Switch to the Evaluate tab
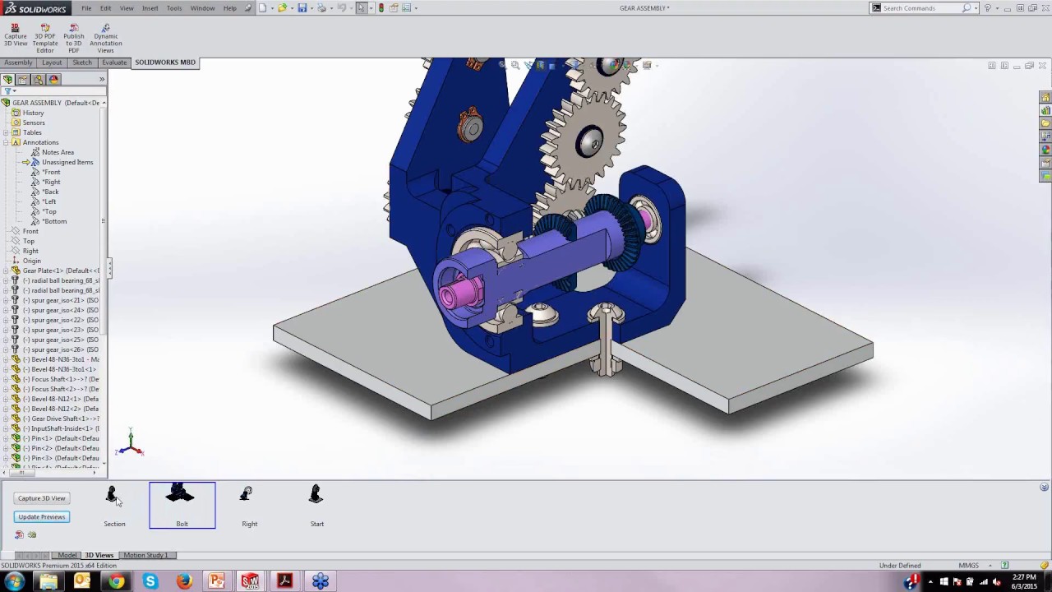The image size is (1052, 592). click(x=114, y=62)
